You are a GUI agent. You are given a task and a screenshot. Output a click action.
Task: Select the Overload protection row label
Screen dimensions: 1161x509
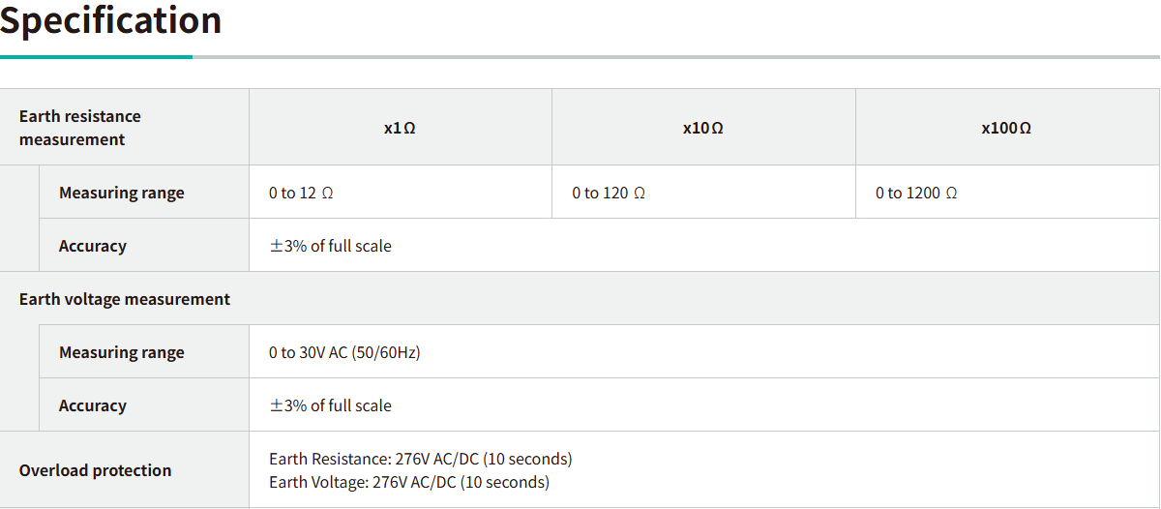click(x=95, y=470)
